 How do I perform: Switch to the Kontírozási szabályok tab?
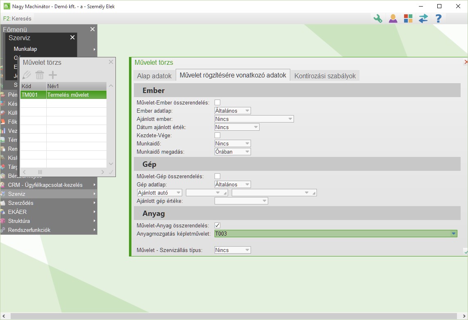325,76
